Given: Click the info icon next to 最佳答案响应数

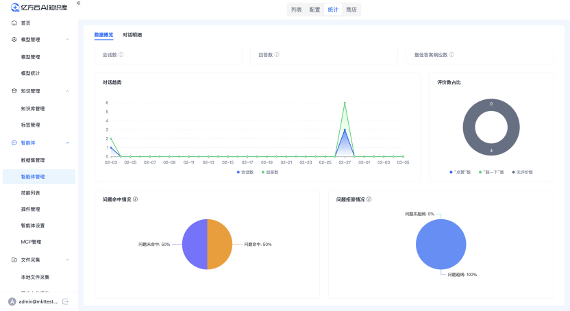Looking at the screenshot, I should click(451, 55).
